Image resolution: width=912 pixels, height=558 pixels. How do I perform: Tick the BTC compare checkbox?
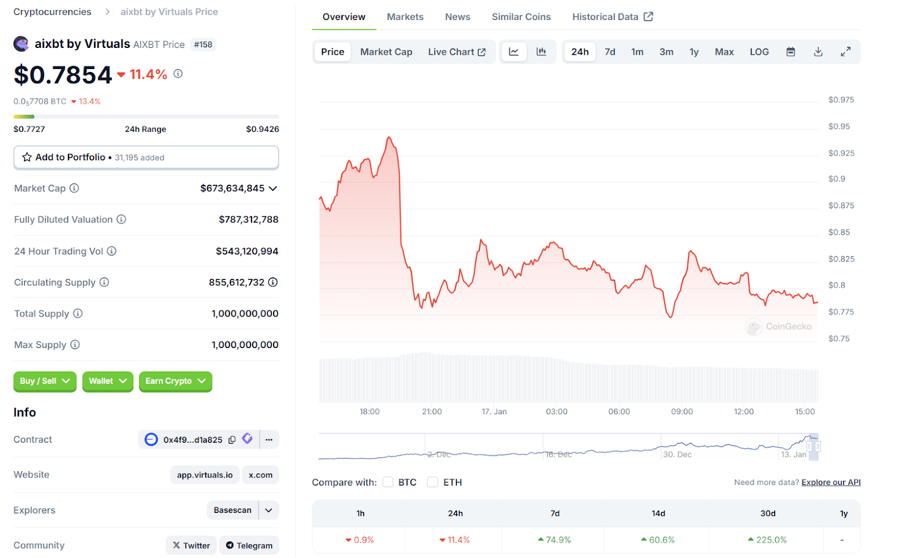388,482
